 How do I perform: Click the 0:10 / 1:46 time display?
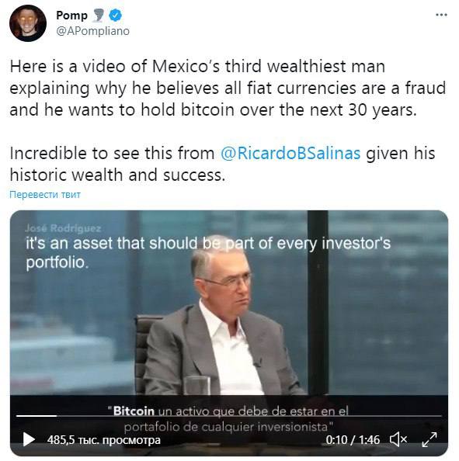353,440
